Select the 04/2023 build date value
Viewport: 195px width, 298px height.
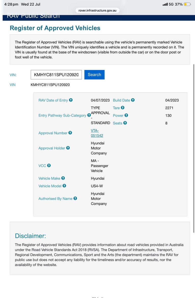(x=172, y=100)
